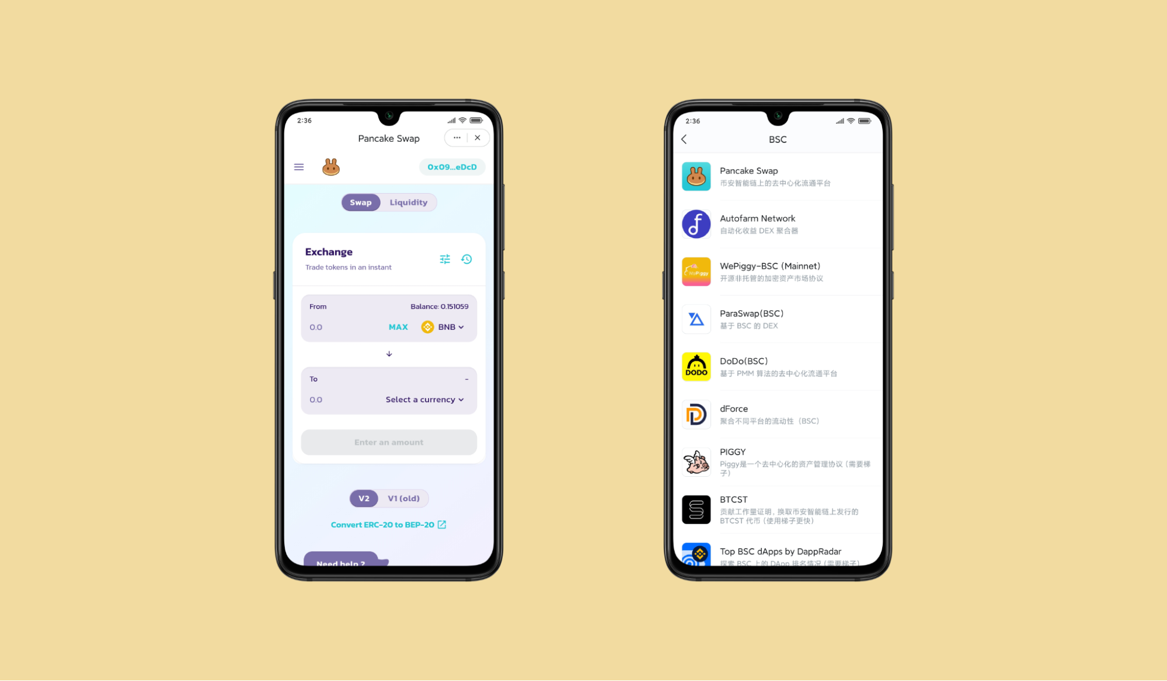
Task: Select BNB currency dropdown
Action: [444, 327]
